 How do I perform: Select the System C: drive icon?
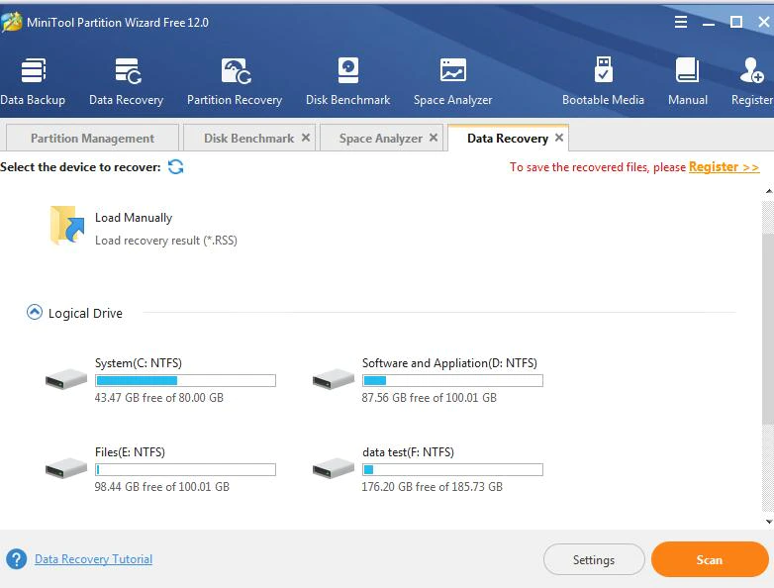click(66, 379)
